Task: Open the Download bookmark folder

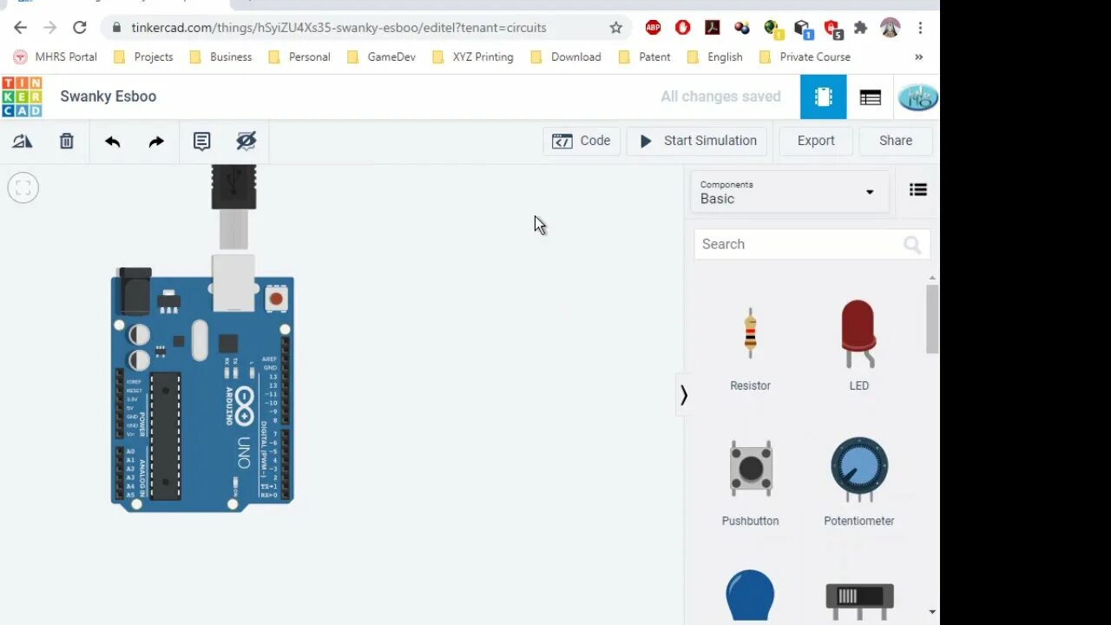Action: (566, 56)
